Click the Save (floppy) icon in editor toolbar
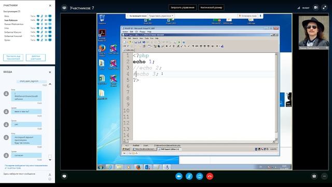This screenshot has height=187, width=332. click(x=136, y=42)
